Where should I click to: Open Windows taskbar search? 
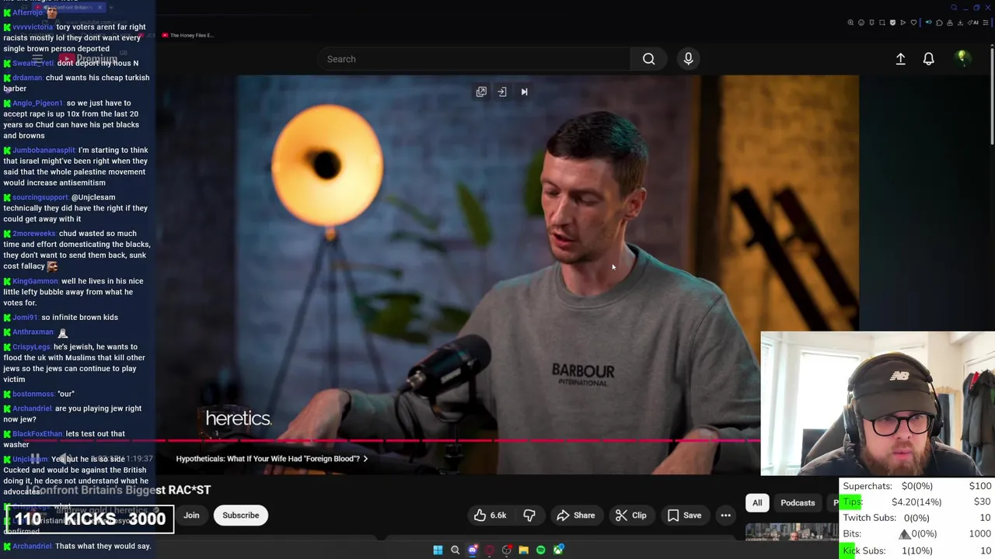tap(455, 550)
